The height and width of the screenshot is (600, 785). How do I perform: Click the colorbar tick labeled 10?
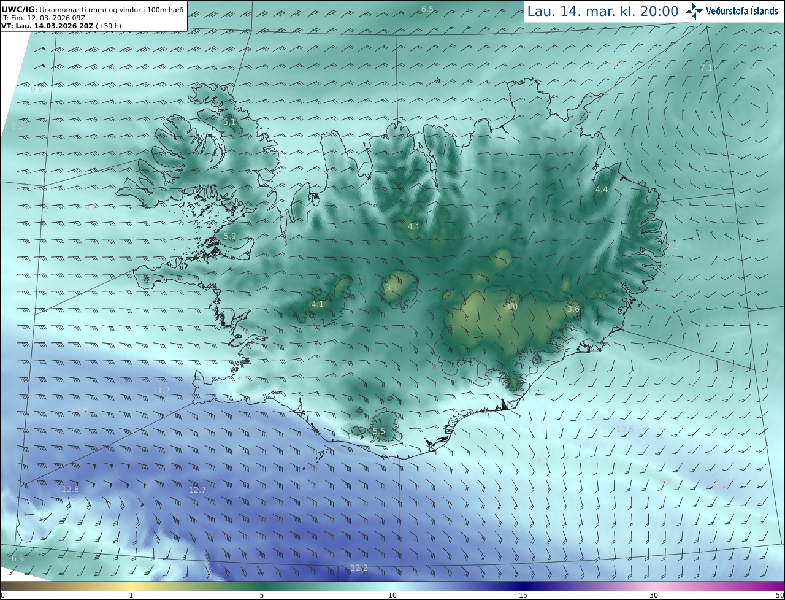(x=392, y=595)
